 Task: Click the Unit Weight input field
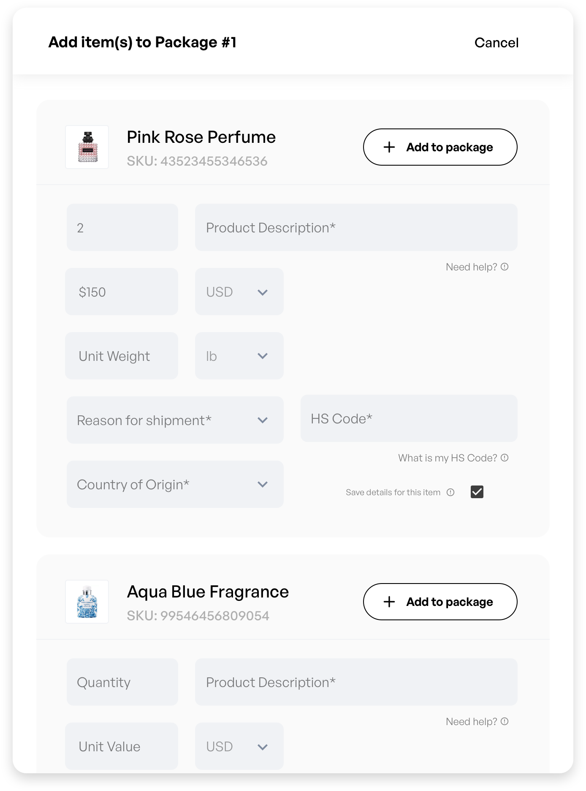click(122, 356)
